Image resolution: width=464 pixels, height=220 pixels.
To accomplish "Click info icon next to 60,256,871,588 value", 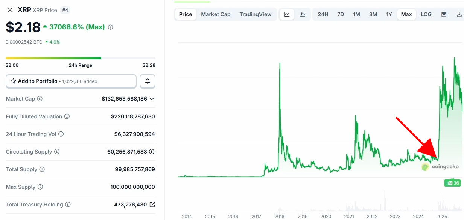I will pos(152,152).
